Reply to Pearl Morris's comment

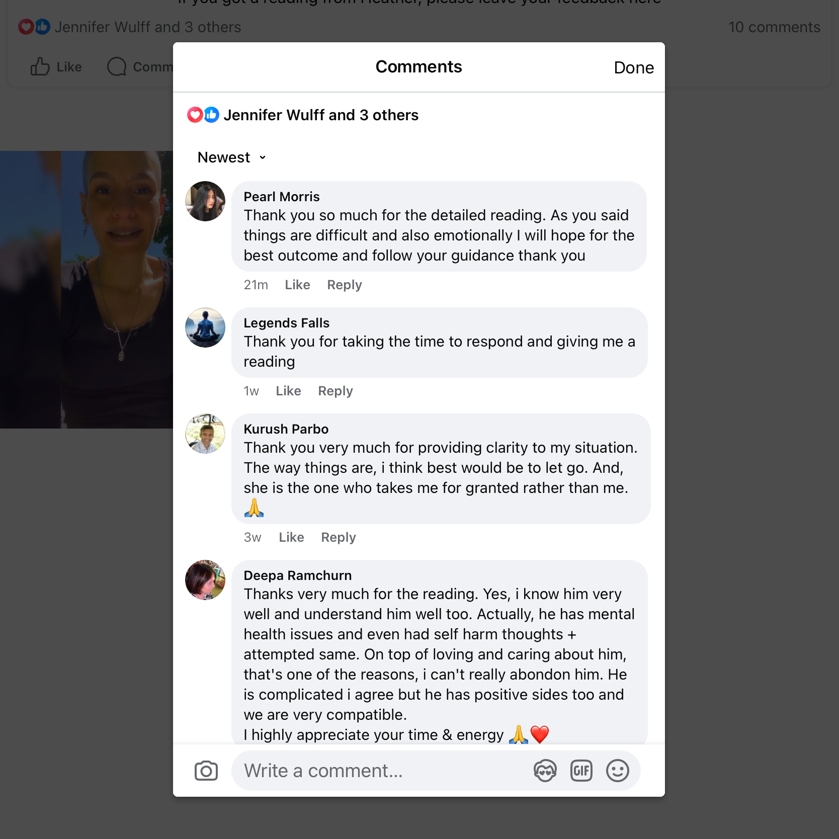tap(345, 285)
